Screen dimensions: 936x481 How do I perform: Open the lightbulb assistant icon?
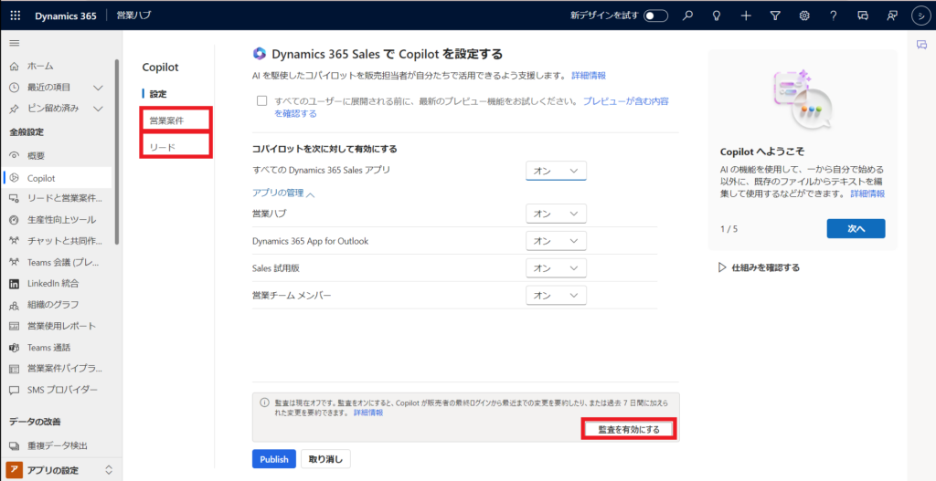[717, 16]
